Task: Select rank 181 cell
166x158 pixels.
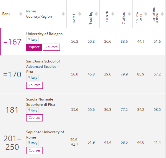Action: pos(12,110)
